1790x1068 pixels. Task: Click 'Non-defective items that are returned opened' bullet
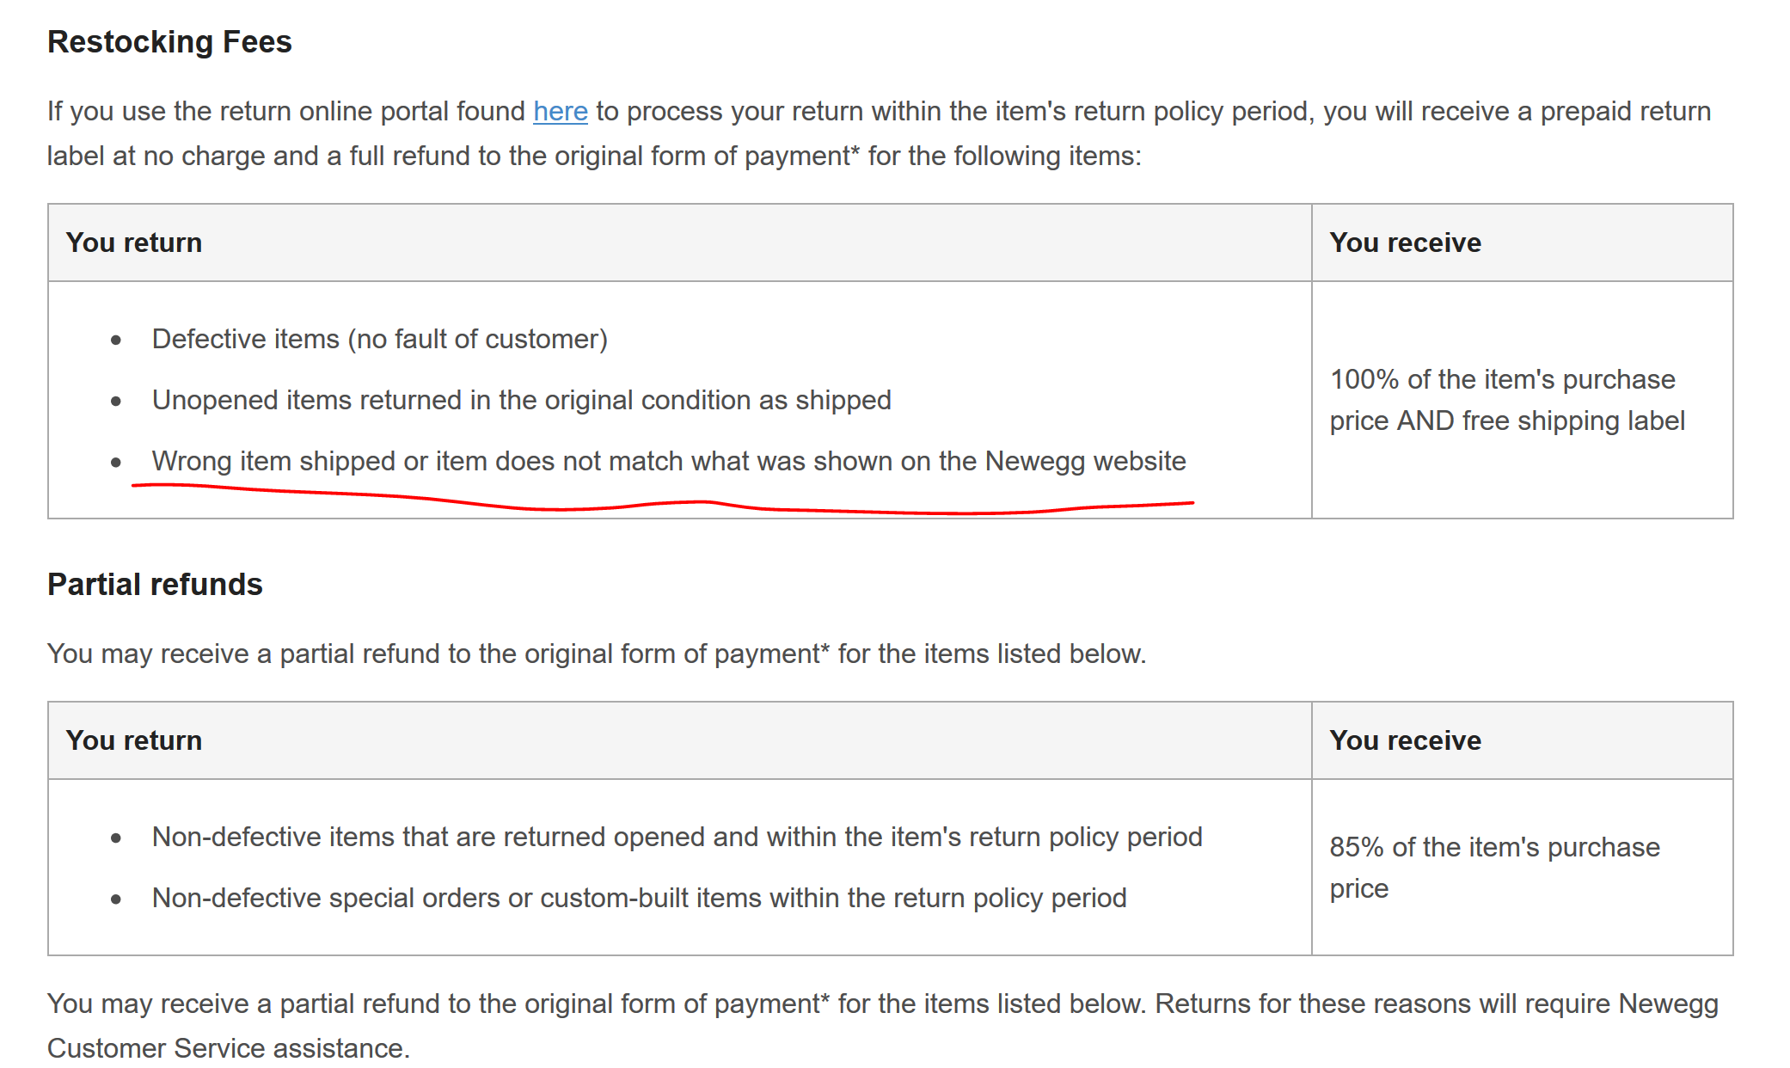(677, 837)
